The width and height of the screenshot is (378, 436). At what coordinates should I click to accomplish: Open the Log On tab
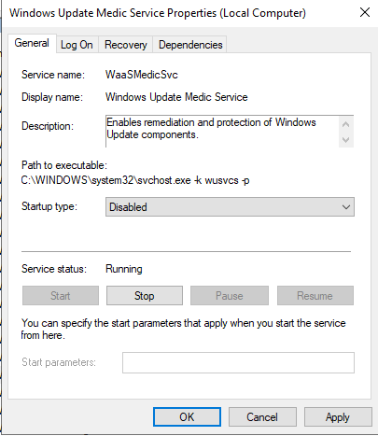(x=77, y=45)
